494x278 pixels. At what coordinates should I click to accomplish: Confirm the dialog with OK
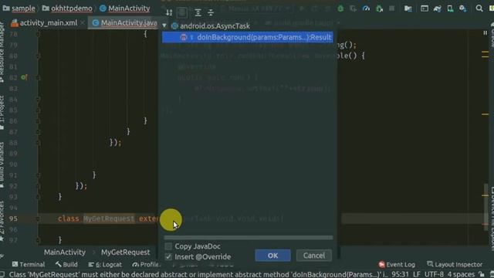point(272,256)
